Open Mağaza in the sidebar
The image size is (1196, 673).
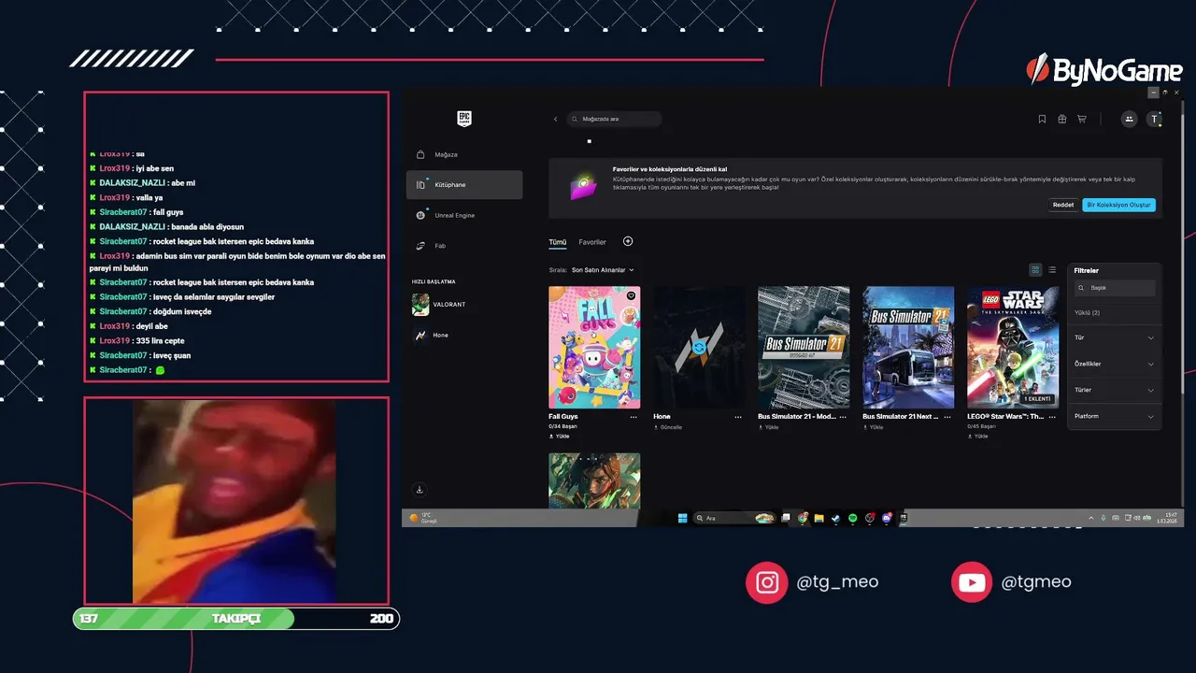pos(464,154)
